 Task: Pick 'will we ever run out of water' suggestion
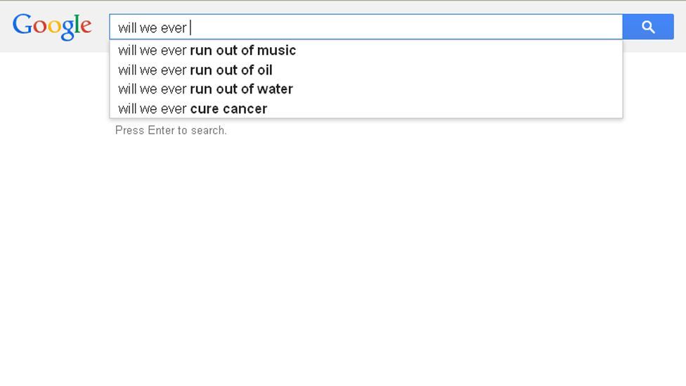(365, 89)
